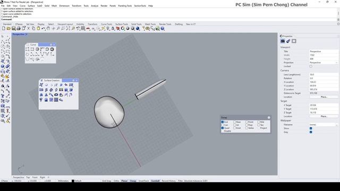The width and height of the screenshot is (340, 191).
Task: Click the viewport Title field
Action: click(x=324, y=51)
